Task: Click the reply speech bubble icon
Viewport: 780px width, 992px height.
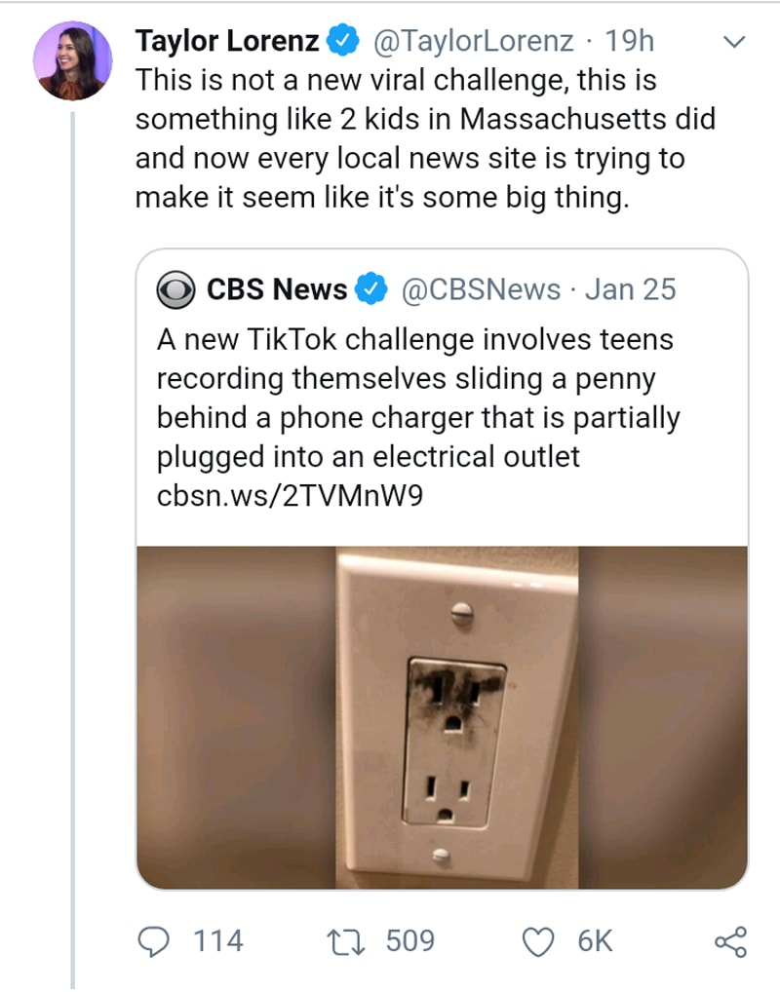Action: click(154, 940)
